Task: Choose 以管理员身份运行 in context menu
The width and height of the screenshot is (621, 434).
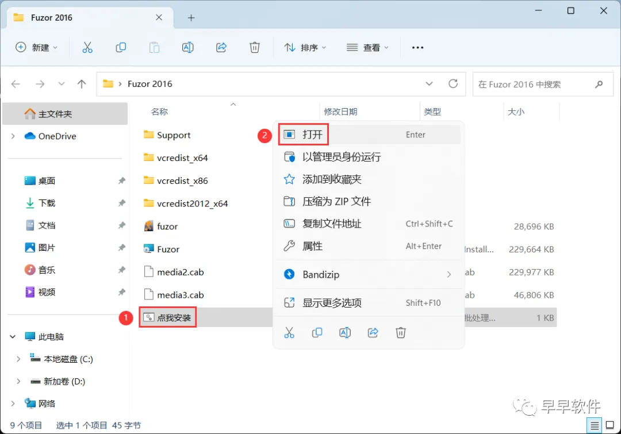Action: pos(369,157)
